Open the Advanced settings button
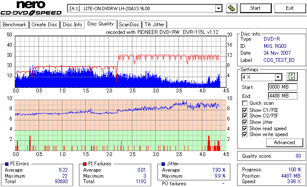 pyautogui.click(x=284, y=142)
